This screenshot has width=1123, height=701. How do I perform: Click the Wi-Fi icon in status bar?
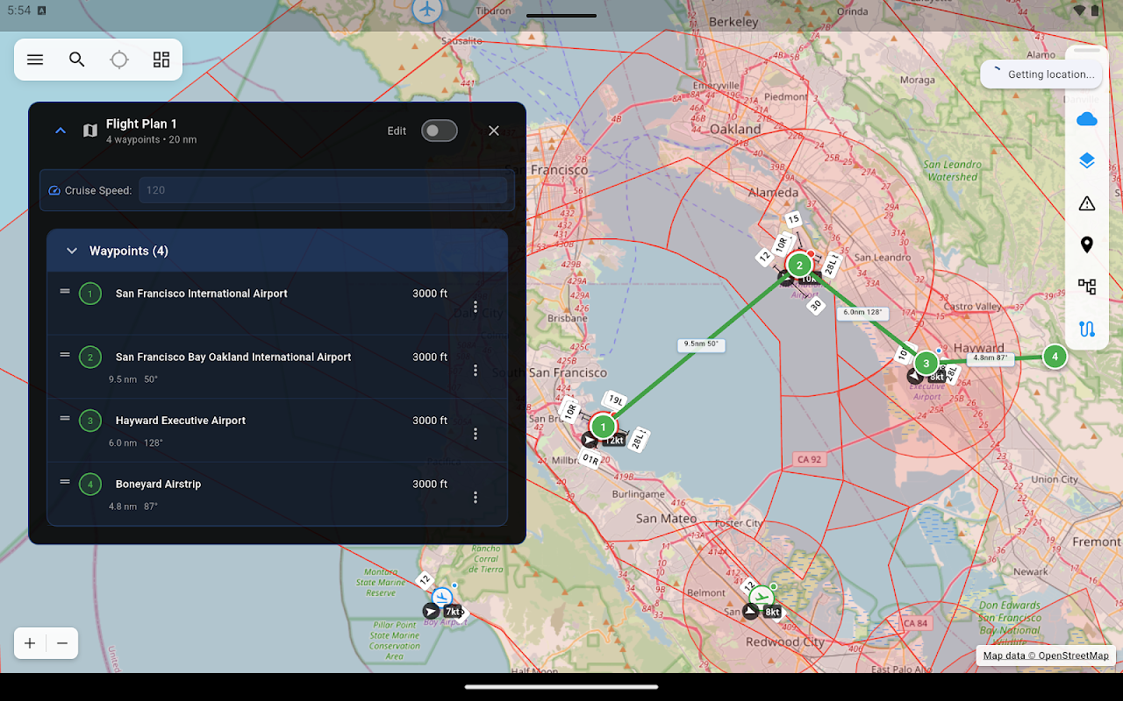[x=1079, y=11]
